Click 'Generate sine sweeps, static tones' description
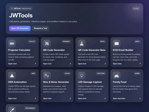This screenshot has height=112, width=149. point(55,89)
